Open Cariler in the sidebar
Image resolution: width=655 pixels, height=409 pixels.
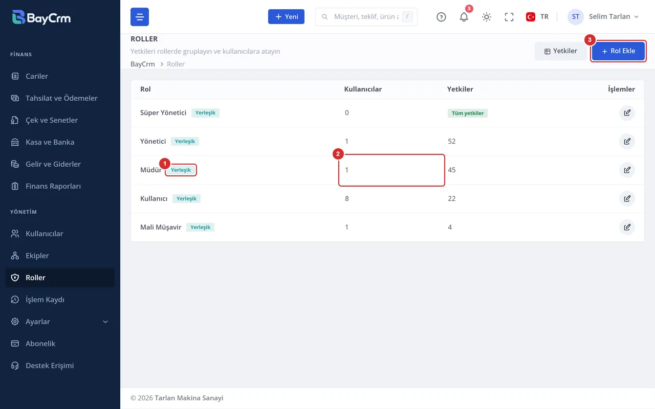click(60, 76)
